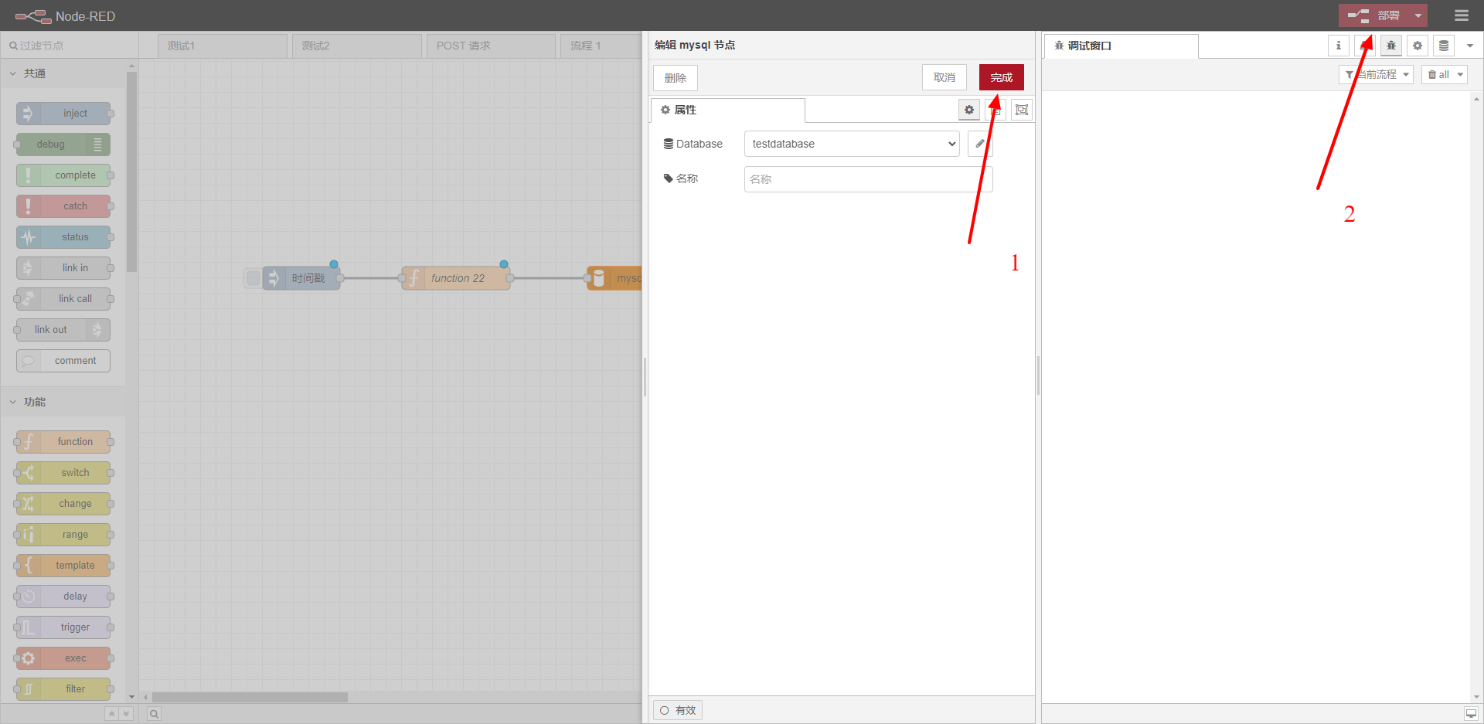Select the function palette node
The image size is (1484, 724).
(x=63, y=442)
